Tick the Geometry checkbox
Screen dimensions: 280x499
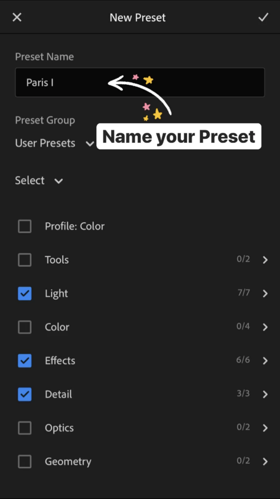(25, 461)
